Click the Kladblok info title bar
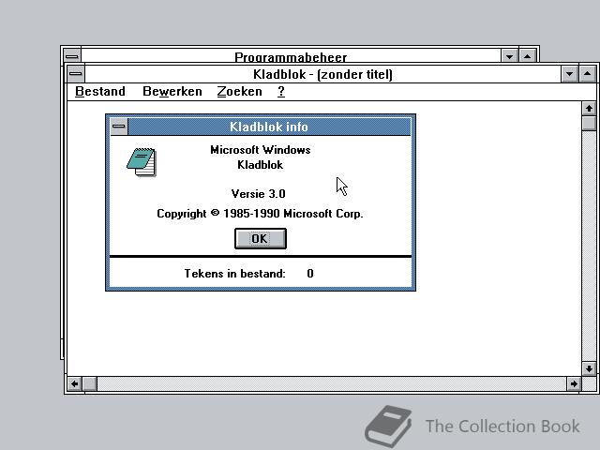Screen dimensions: 600x450 click(x=269, y=127)
